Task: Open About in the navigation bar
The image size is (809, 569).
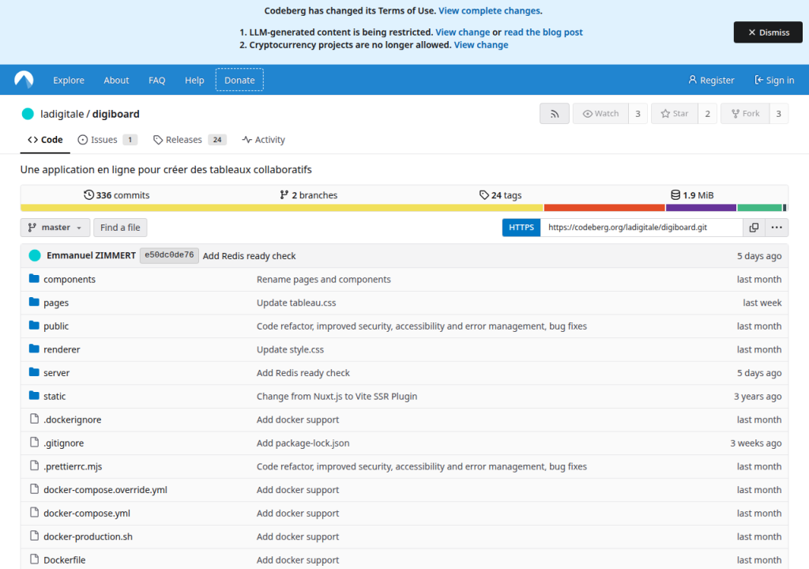Action: tap(116, 80)
